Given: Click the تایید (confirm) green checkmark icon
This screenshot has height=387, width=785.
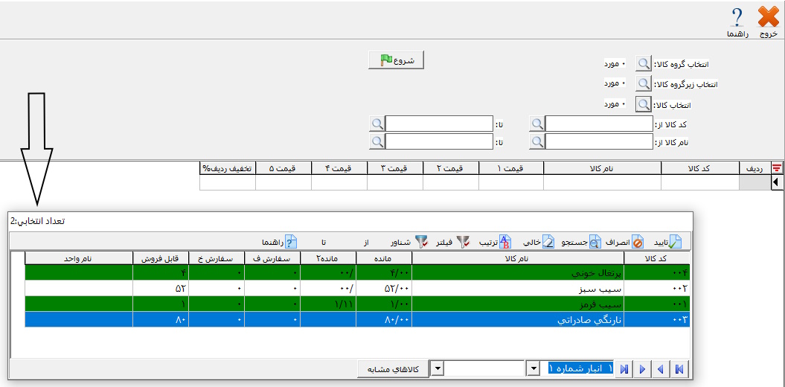Looking at the screenshot, I should (674, 242).
